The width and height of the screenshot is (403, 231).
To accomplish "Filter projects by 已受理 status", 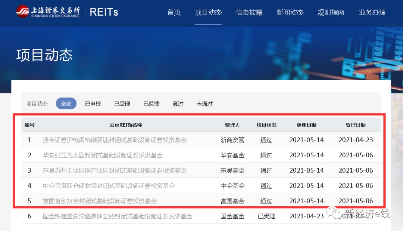I will [122, 104].
